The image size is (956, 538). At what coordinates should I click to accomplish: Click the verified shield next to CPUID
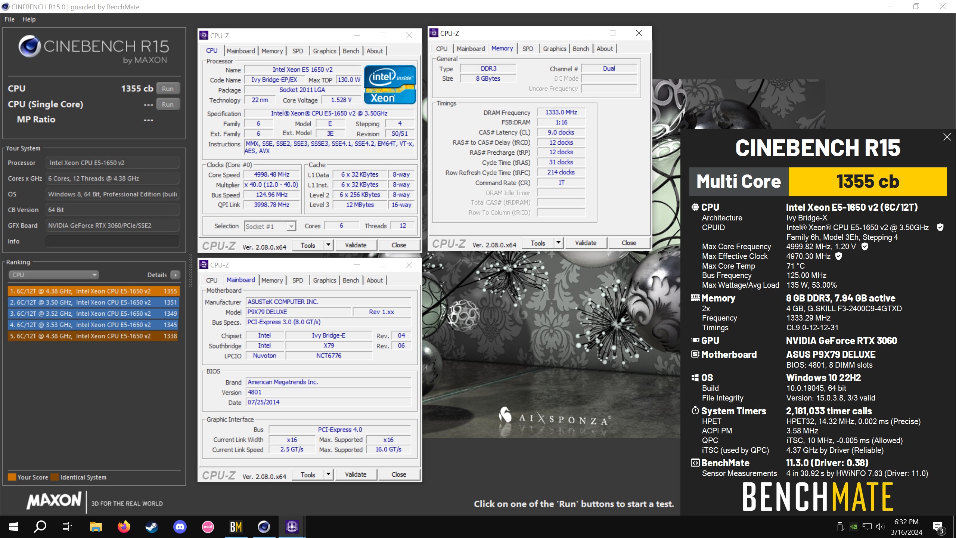tap(940, 227)
